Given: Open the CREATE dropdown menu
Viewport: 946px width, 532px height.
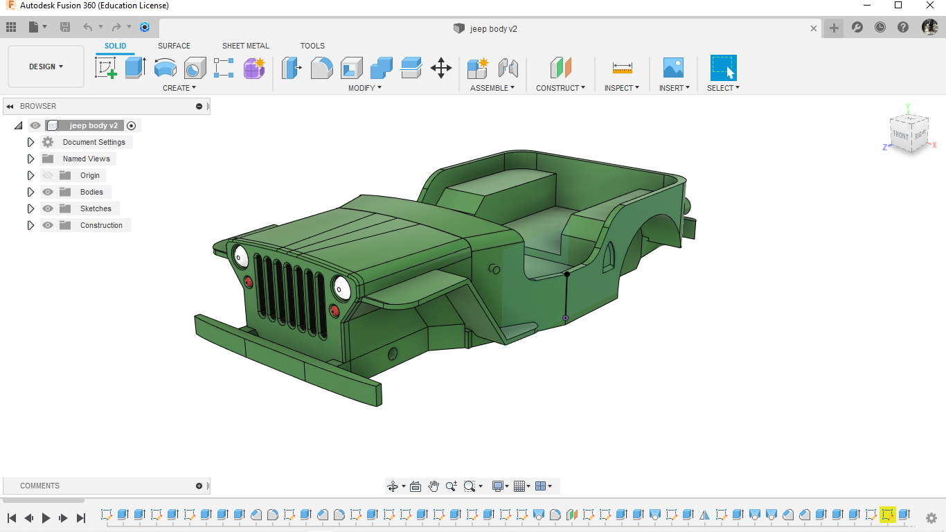Looking at the screenshot, I should point(179,88).
